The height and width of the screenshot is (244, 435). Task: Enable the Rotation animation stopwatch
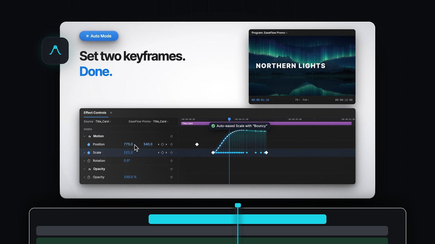point(89,161)
